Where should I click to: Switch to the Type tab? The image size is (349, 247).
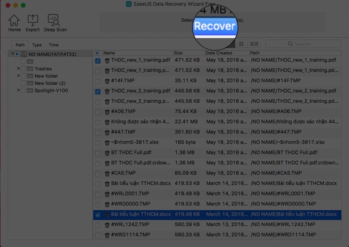point(37,45)
